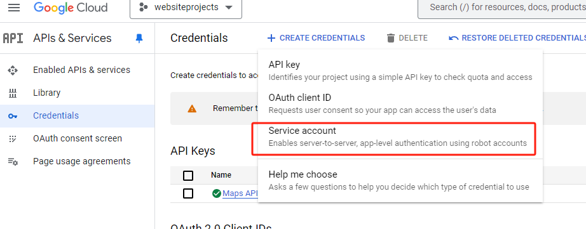Click the OAuth consent screen icon

(x=13, y=139)
